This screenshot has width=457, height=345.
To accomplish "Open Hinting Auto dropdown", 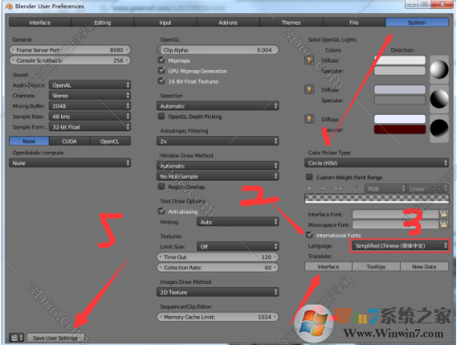I will click(x=238, y=222).
